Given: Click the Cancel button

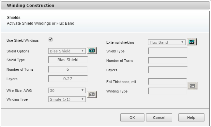Looking at the screenshot, I should [159, 118].
